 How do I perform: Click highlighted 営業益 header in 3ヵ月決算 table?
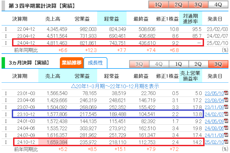[x=82, y=76]
